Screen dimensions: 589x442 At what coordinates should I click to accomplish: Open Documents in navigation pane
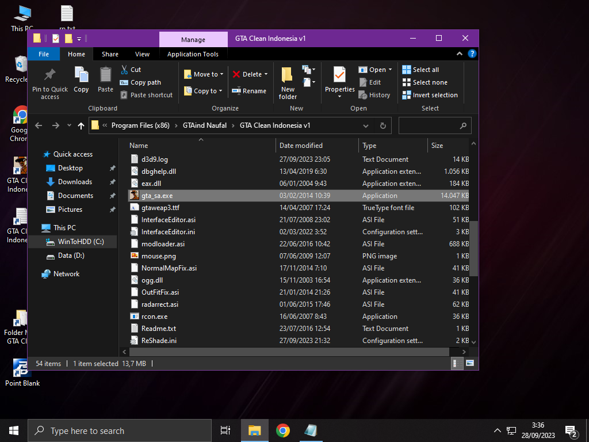click(x=75, y=196)
